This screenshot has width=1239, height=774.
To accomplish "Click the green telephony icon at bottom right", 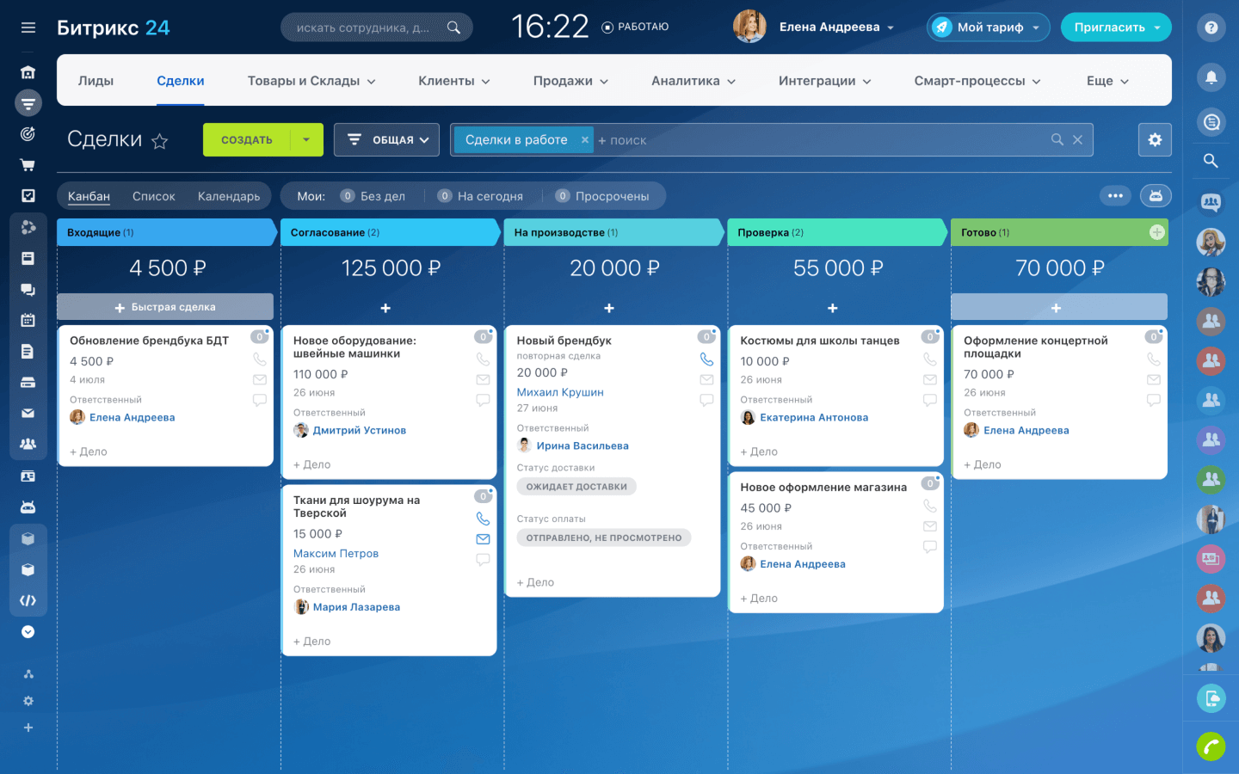I will pos(1211,746).
